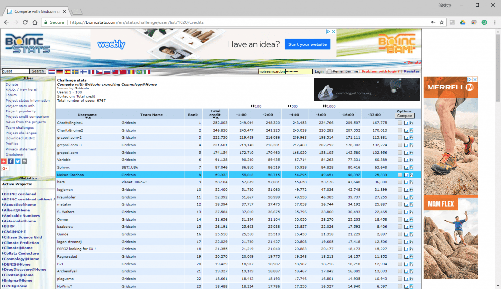The width and height of the screenshot is (501, 289).
Task: Share page on Facebook
Action: (x=11, y=161)
